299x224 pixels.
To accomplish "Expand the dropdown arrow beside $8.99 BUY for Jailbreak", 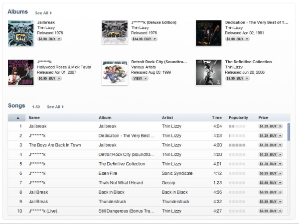I will coord(59,39).
